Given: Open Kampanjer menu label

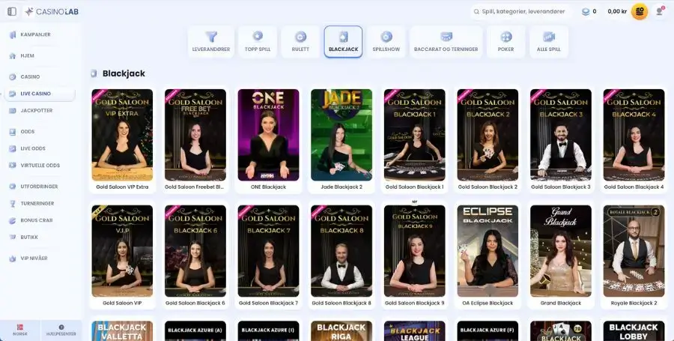Looking at the screenshot, I should coord(36,34).
